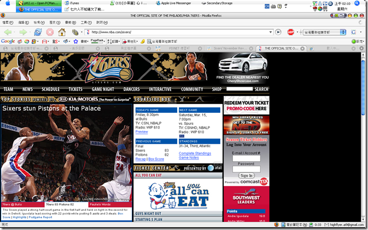The height and width of the screenshot is (230, 368).
Task: Click the Preview link under Today's Game
Action: click(142, 132)
